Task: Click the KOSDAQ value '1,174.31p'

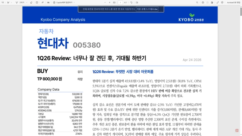Action: [x=78, y=110]
